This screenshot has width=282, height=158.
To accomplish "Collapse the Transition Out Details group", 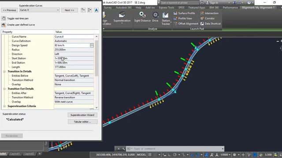I will pos(4,89).
